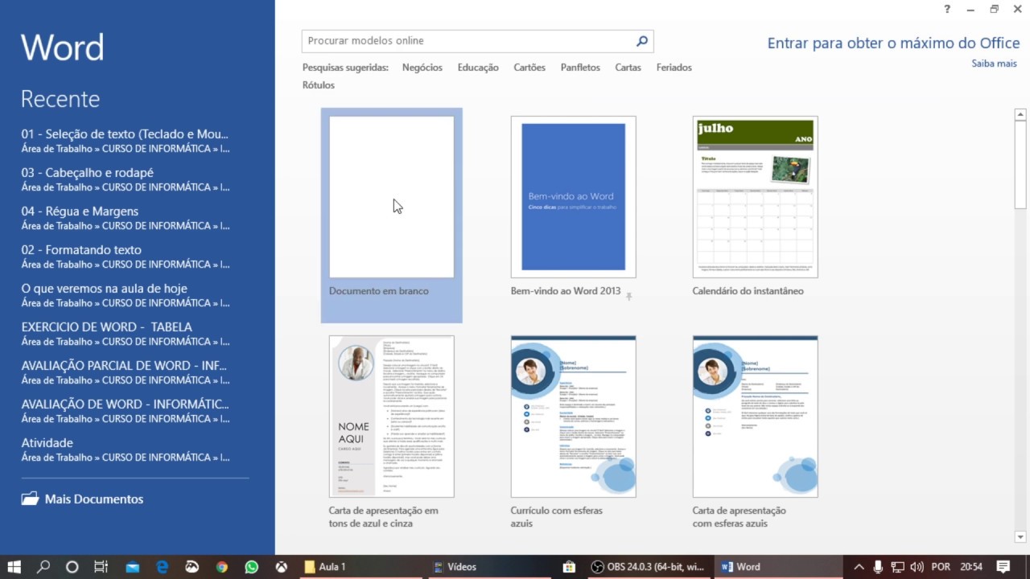The width and height of the screenshot is (1030, 579).
Task: Select the Cartões suggested search
Action: (x=529, y=68)
